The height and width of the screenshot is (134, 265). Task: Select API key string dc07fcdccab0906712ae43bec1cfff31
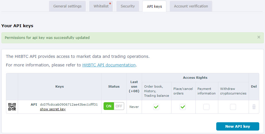point(69,105)
